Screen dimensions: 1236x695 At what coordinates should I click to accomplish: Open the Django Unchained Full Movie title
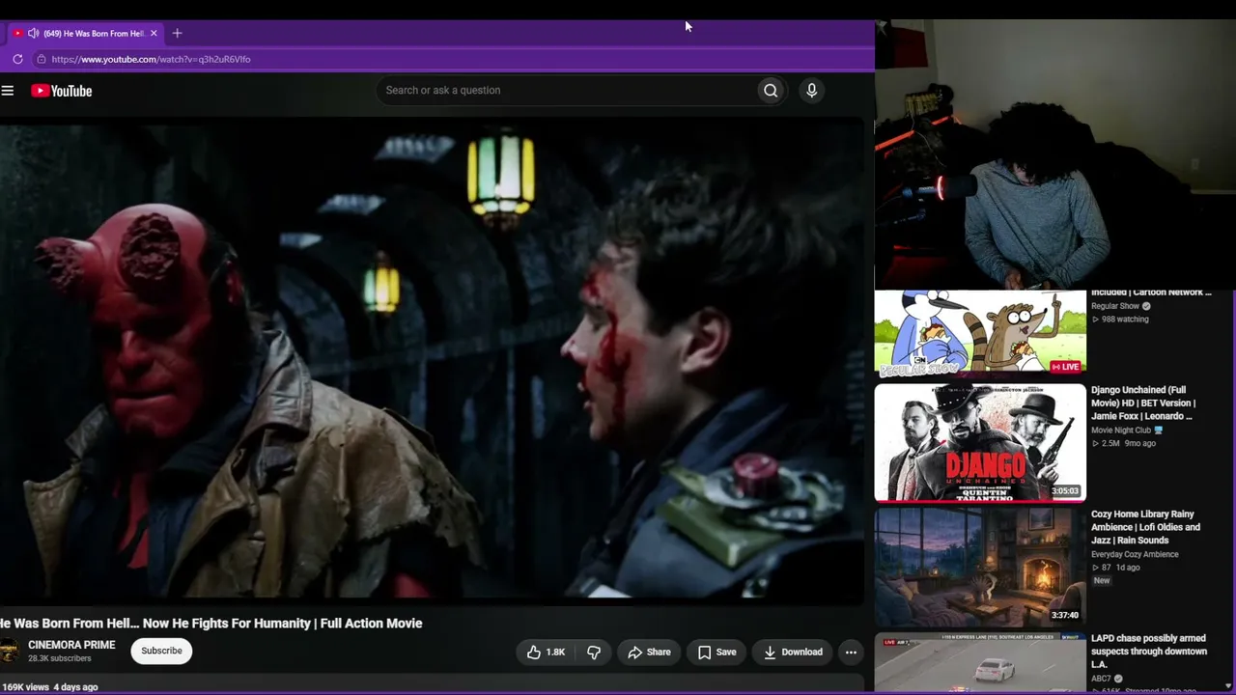(1143, 403)
